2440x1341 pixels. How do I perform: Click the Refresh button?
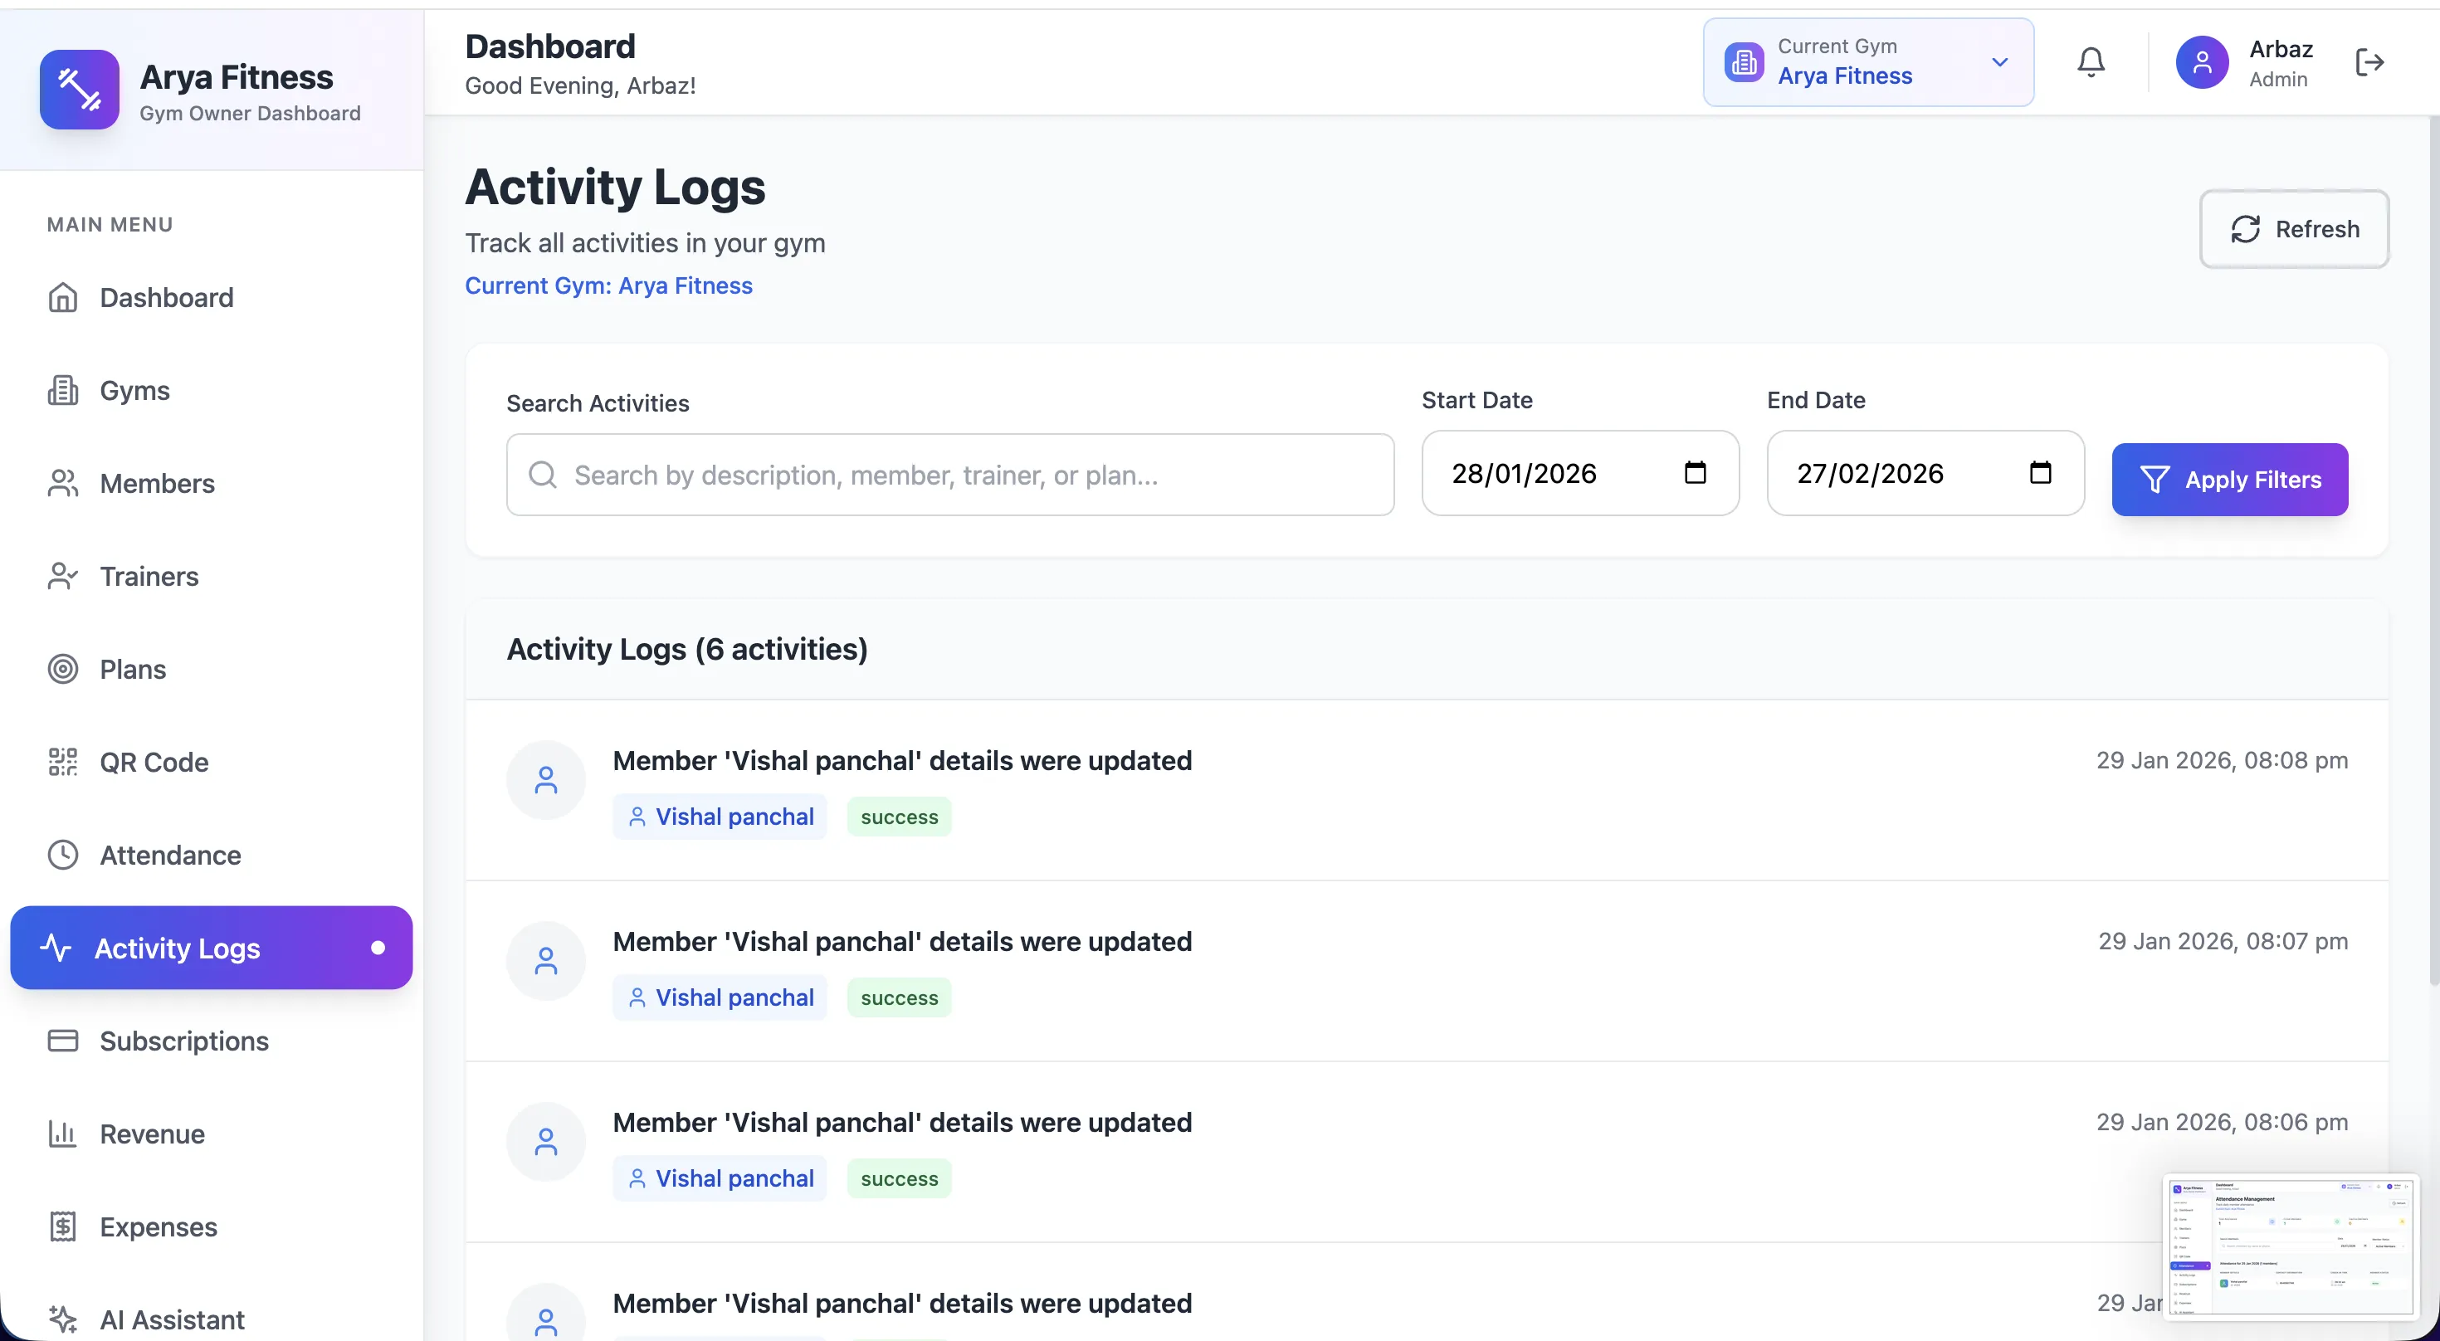tap(2294, 228)
